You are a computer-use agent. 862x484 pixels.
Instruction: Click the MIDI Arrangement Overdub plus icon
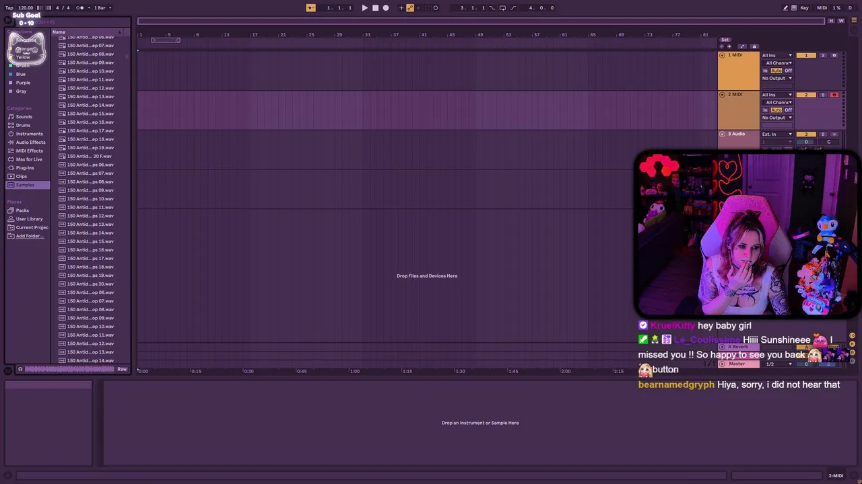coord(401,8)
